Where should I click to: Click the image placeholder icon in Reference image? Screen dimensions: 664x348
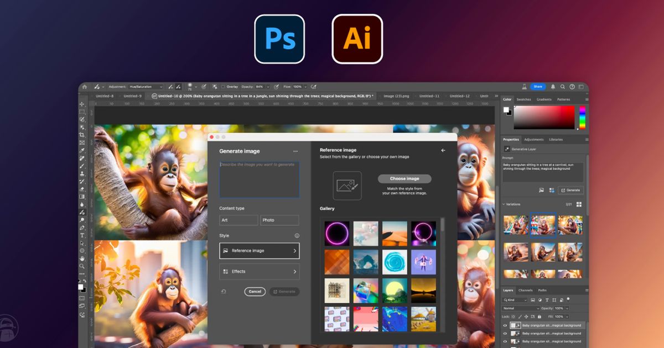pos(347,186)
